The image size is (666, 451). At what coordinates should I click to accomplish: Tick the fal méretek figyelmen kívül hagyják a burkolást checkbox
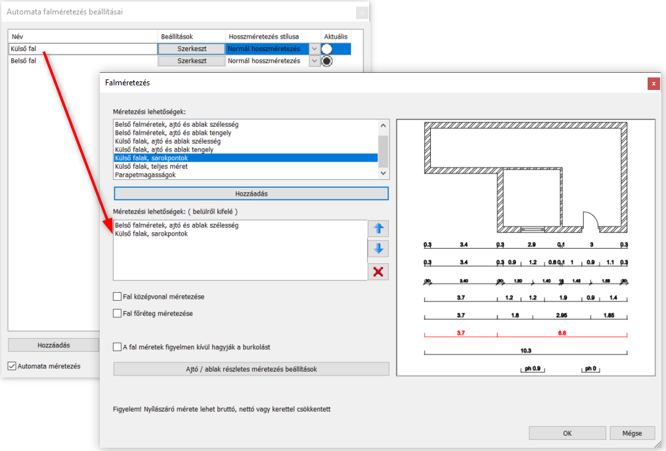click(x=117, y=347)
